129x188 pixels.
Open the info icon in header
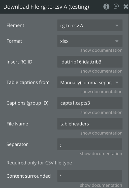click(x=106, y=7)
